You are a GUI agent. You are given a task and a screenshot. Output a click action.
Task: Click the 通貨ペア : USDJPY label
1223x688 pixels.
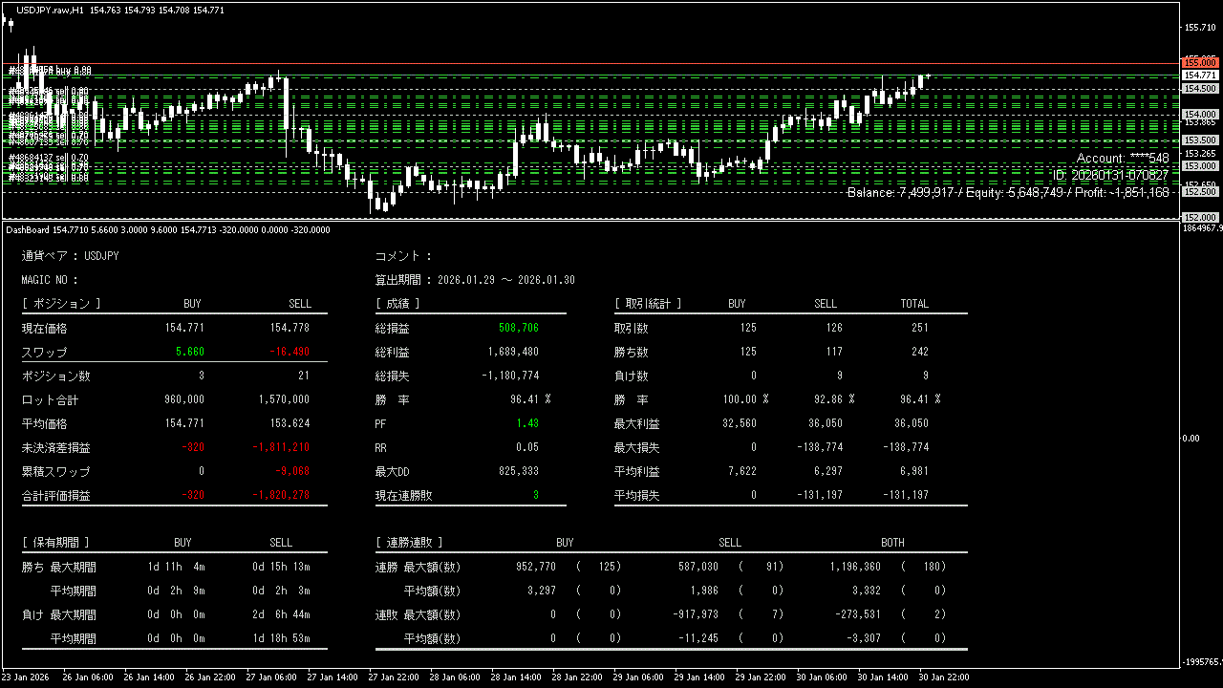[70, 256]
